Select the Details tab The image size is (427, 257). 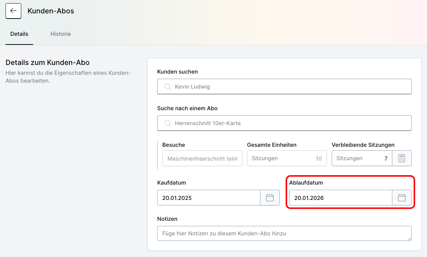point(19,34)
